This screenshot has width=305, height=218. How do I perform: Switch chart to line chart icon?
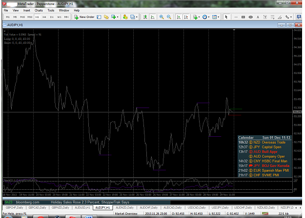[x=153, y=17]
